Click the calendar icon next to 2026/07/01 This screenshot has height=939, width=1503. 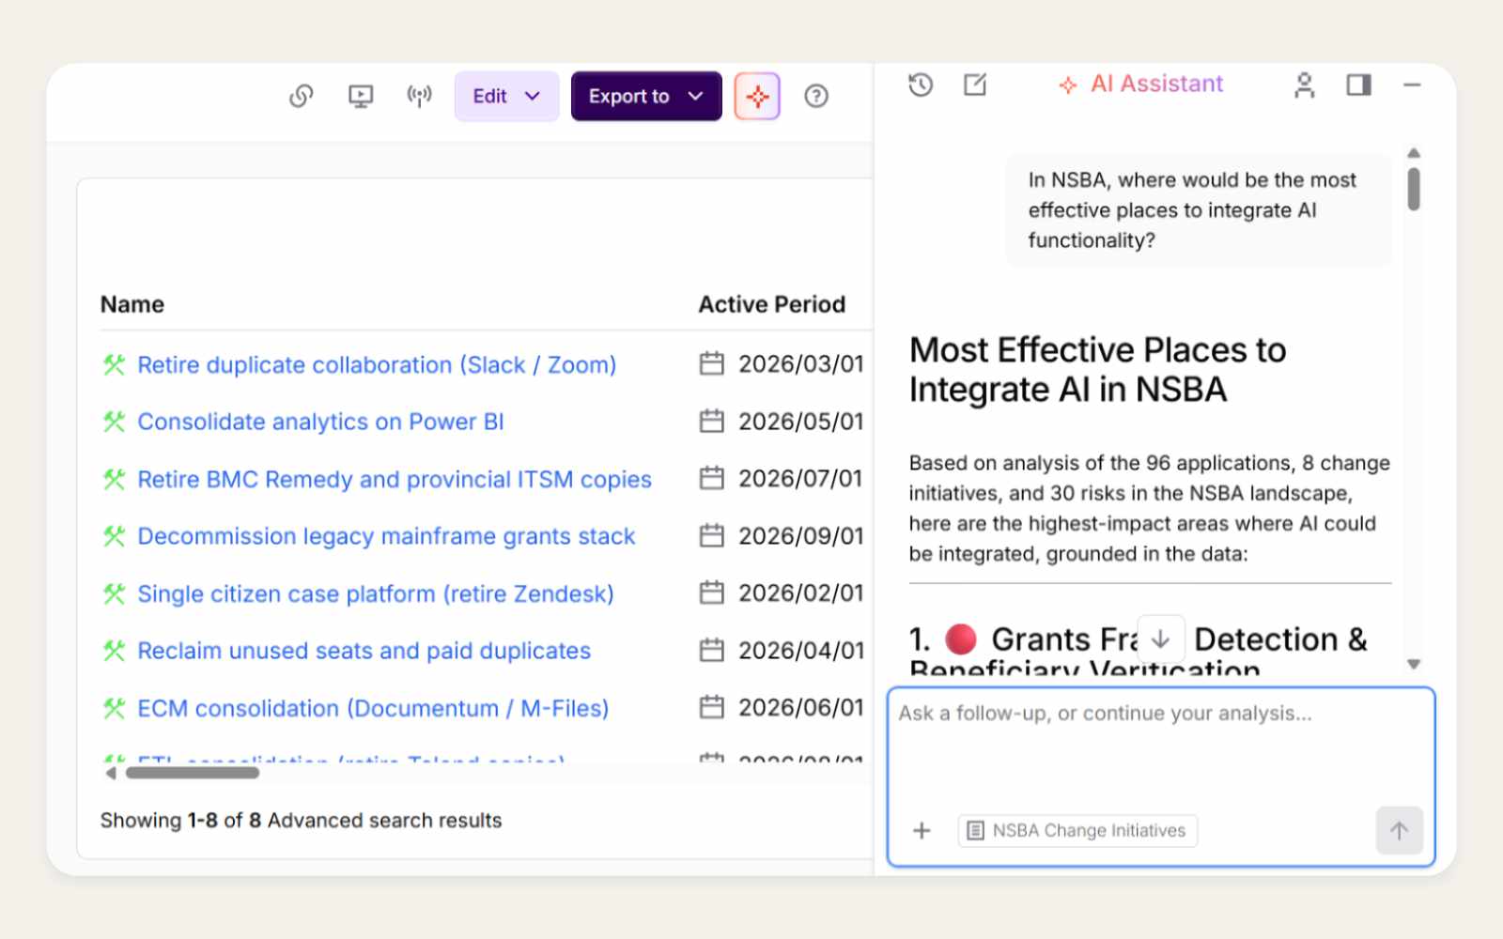tap(712, 478)
